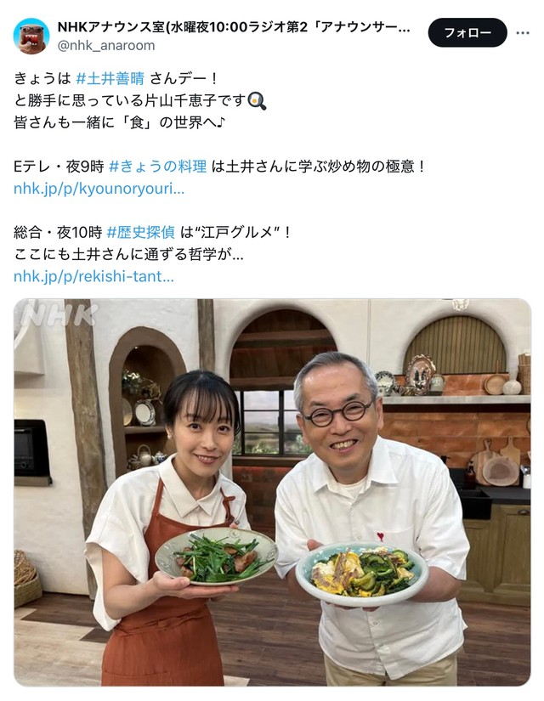Follow the account with フォロー button
Viewport: 544px width, 701px height.
tap(467, 32)
